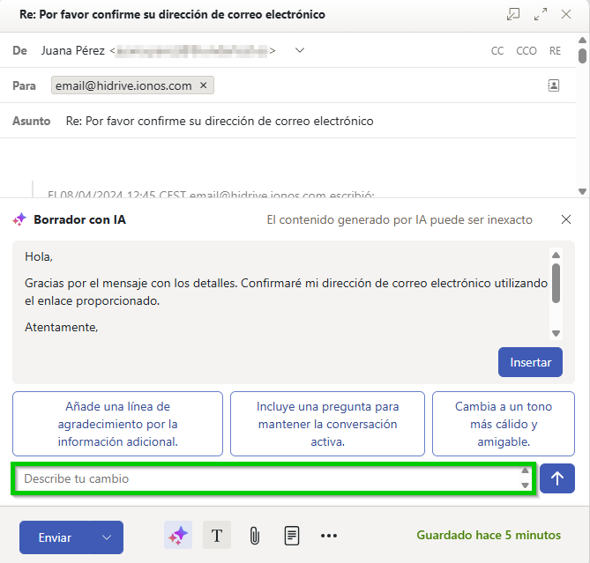The height and width of the screenshot is (563, 590).
Task: Click AI draft scrollbar down arrow
Action: [x=556, y=333]
